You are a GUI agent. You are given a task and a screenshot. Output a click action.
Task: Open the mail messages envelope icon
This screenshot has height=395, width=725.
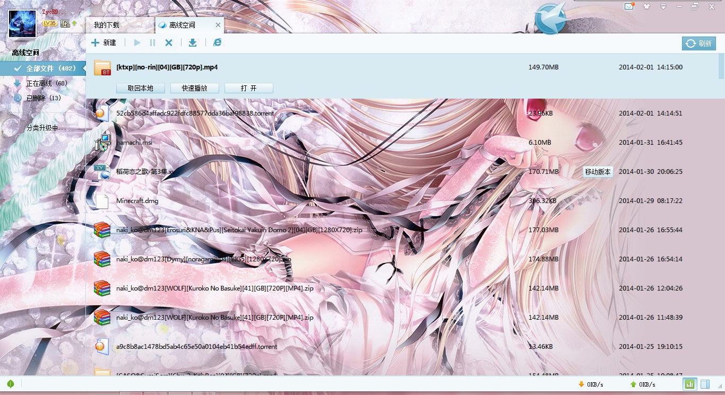tap(629, 6)
